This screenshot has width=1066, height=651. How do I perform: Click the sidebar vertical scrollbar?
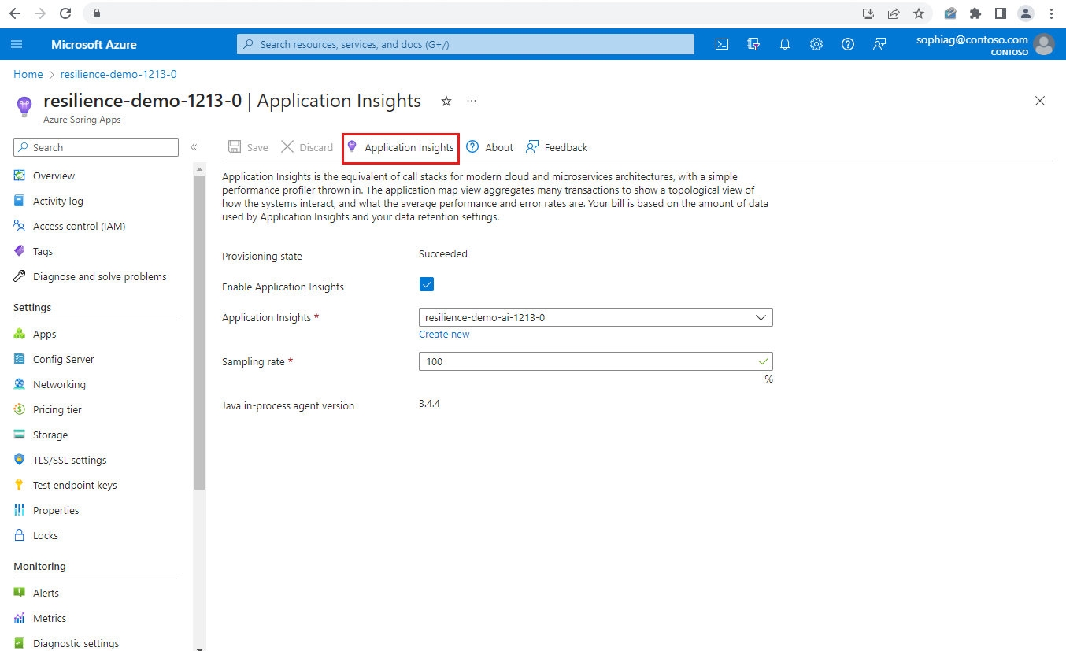[199, 331]
